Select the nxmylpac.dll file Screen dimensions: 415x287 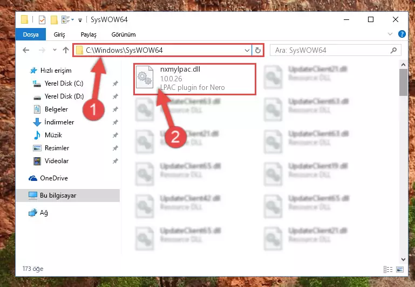[x=194, y=79]
